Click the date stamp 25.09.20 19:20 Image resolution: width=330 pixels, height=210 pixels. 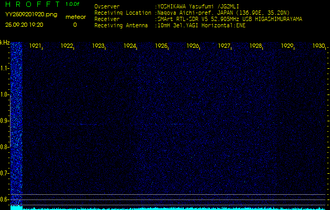(x=24, y=25)
